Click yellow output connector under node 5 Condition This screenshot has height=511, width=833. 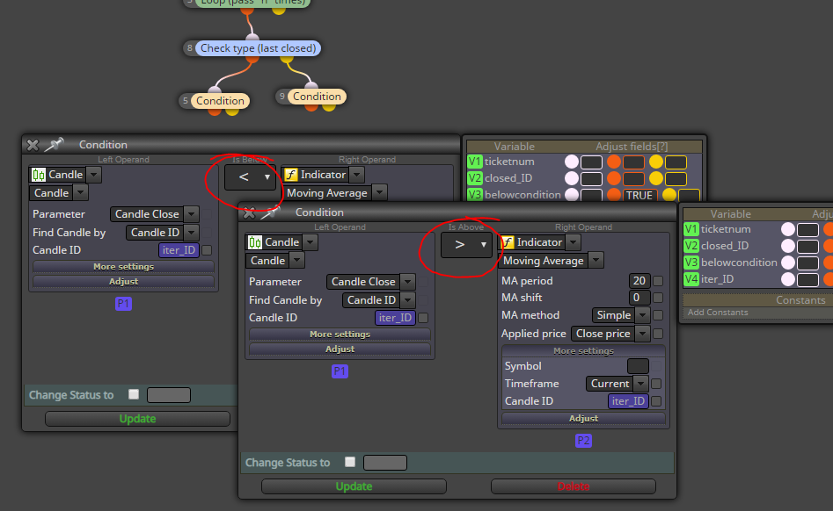click(233, 112)
